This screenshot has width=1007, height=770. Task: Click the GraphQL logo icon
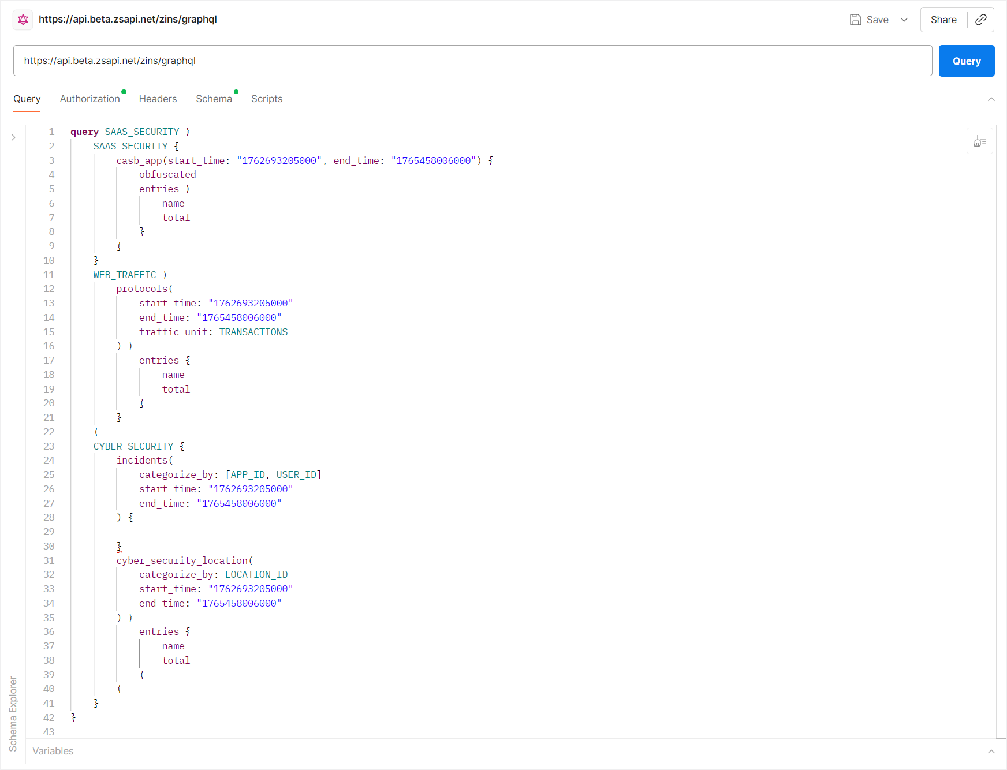click(23, 20)
